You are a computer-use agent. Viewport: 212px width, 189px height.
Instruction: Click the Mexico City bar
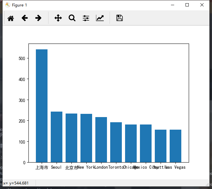pos(146,144)
